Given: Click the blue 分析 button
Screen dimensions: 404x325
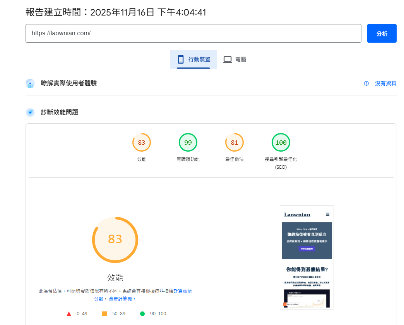Looking at the screenshot, I should 382,33.
